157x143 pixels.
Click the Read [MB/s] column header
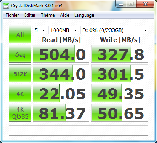pyautogui.click(x=61, y=40)
